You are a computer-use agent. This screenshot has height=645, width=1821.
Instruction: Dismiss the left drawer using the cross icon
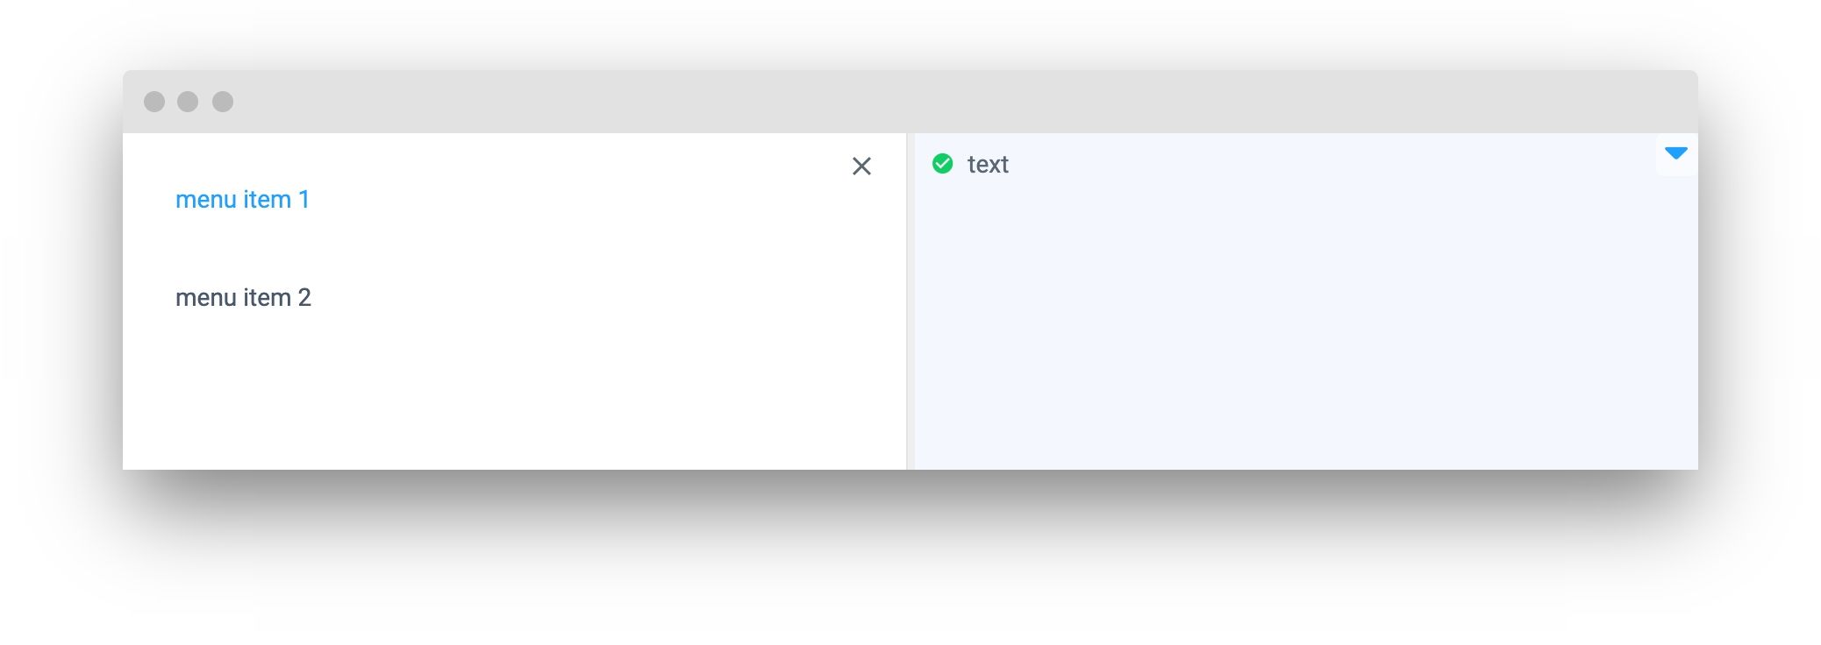pos(861,166)
